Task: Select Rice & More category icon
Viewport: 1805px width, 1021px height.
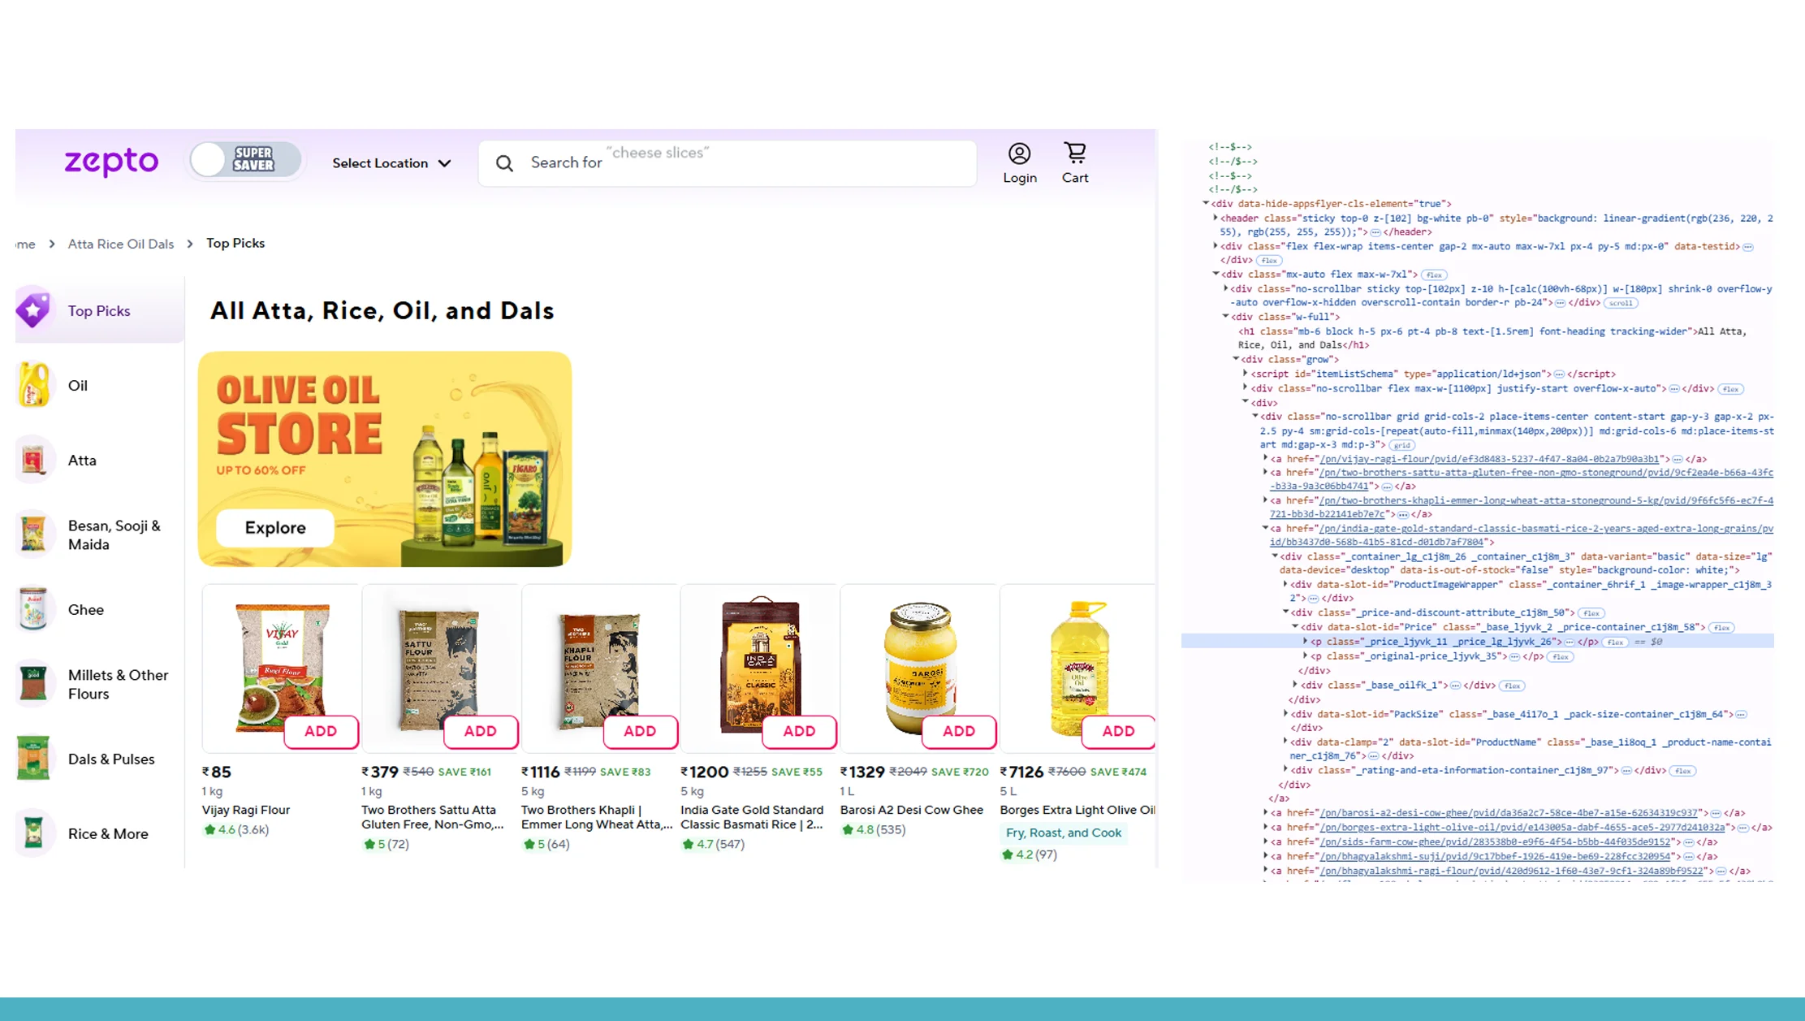Action: pos(33,833)
